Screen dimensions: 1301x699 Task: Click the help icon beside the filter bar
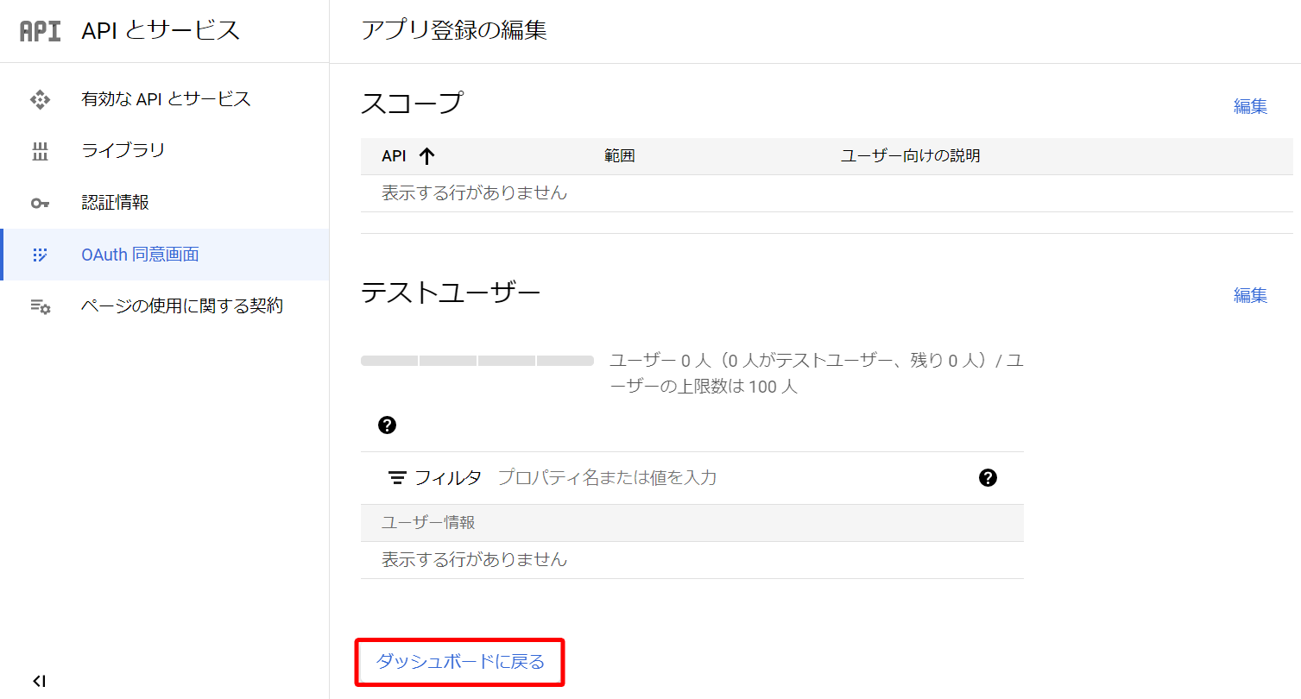pos(988,476)
